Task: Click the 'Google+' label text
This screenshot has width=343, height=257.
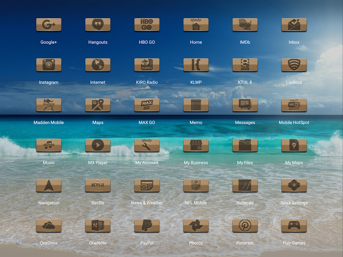Action: pos(49,42)
